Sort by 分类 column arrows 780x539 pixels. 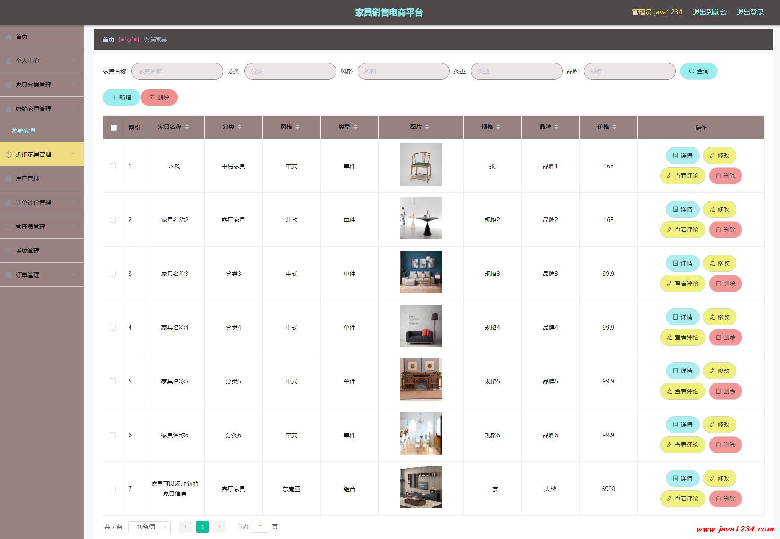(239, 127)
